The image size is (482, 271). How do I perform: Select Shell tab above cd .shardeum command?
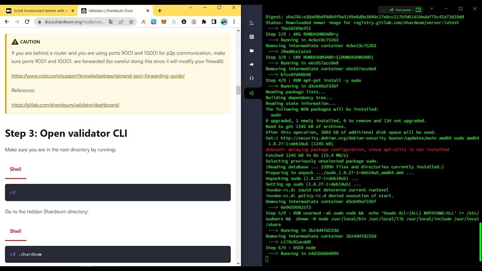coord(15,231)
